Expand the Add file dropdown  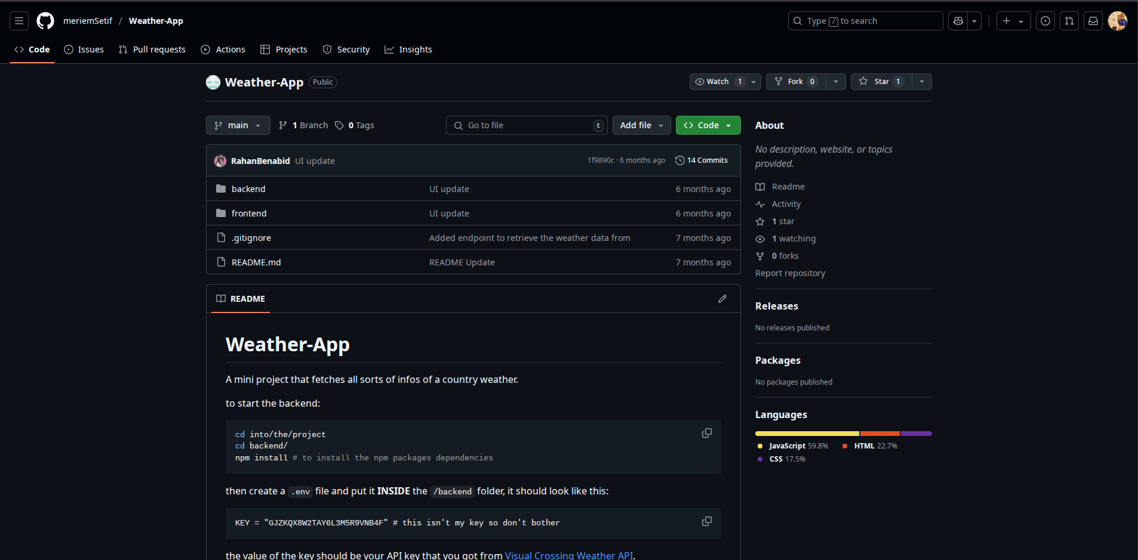pos(641,125)
